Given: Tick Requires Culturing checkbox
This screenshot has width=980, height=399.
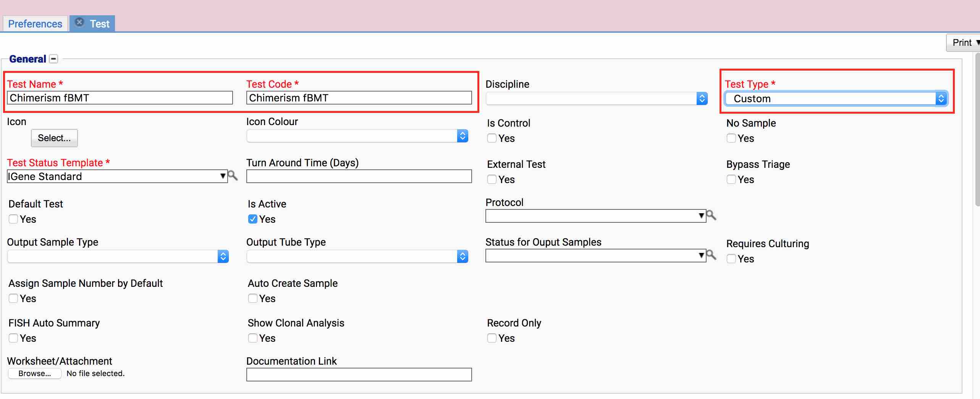Looking at the screenshot, I should click(x=731, y=259).
